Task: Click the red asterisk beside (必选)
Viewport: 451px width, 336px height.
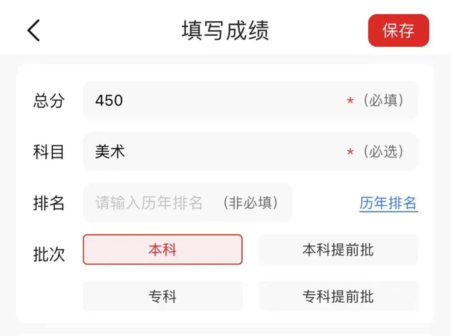Action: click(350, 152)
